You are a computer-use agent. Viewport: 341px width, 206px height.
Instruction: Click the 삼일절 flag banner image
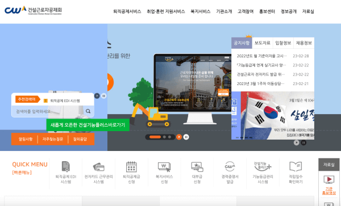(x=273, y=115)
